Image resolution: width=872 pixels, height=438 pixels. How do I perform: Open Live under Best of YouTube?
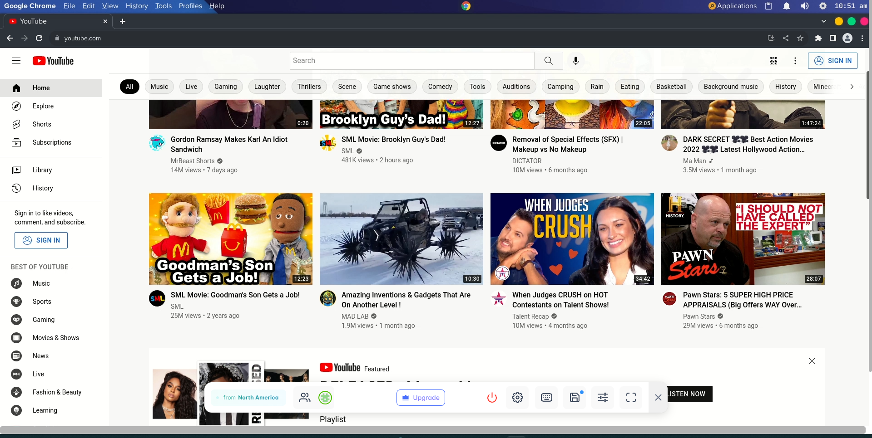(x=51, y=374)
